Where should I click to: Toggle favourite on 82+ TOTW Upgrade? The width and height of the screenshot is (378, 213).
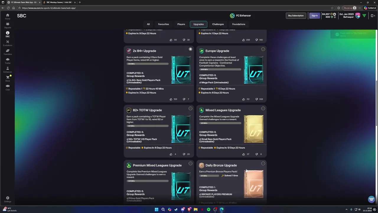click(190, 109)
